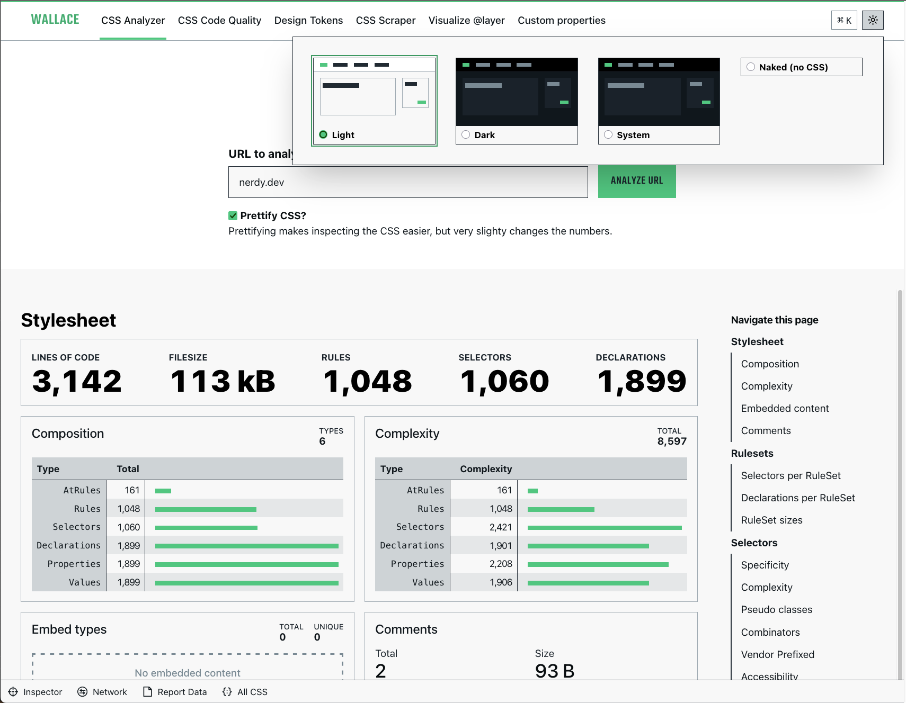Image resolution: width=906 pixels, height=703 pixels.
Task: Select the Dark theme preview thumbnail
Action: pos(517,92)
